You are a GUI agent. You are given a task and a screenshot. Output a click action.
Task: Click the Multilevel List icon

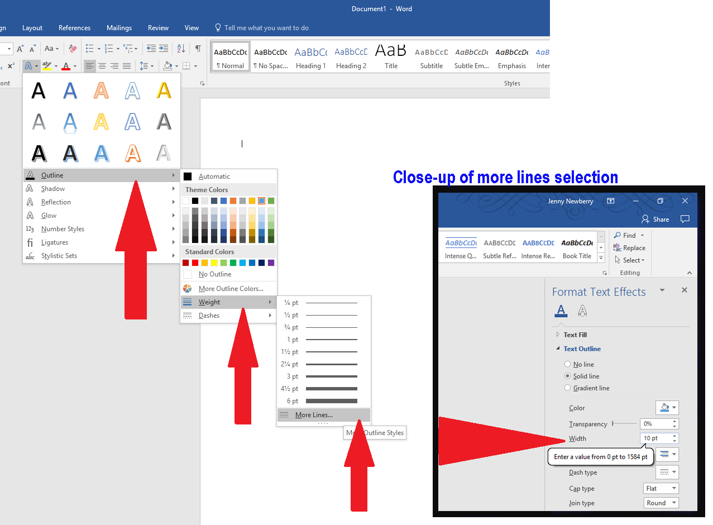(x=128, y=49)
